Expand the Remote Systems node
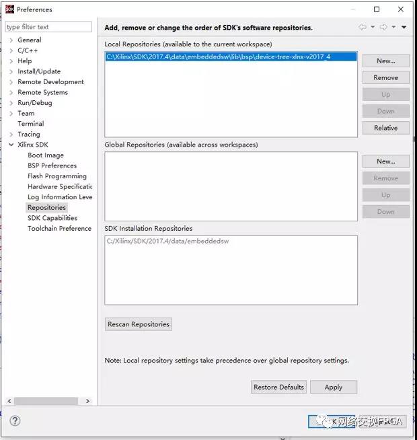 (11, 92)
